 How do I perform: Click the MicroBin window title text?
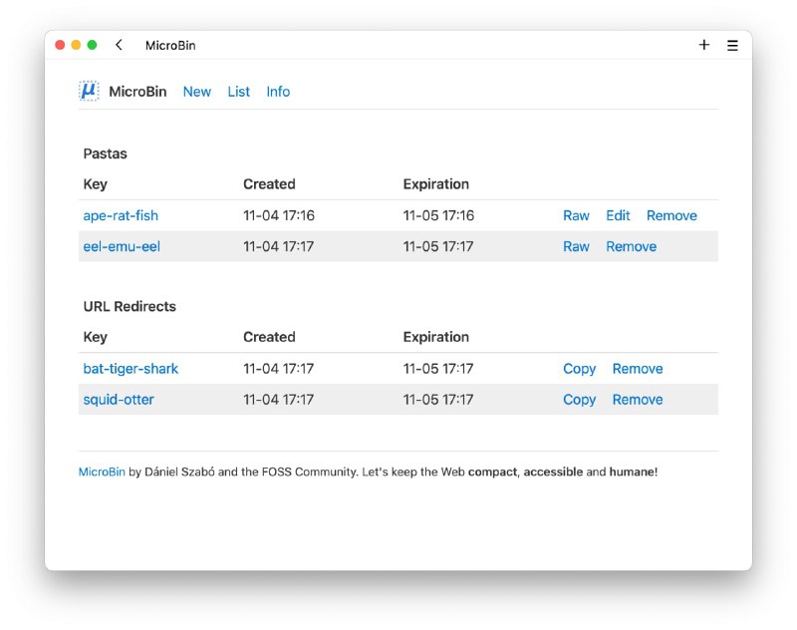(170, 45)
